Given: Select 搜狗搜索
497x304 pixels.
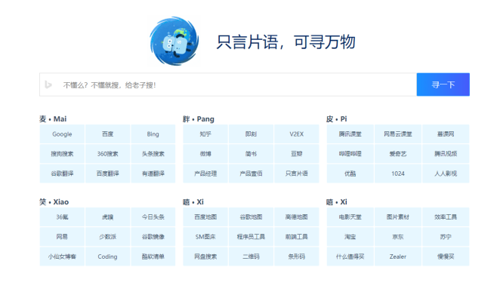Looking at the screenshot, I should (62, 154).
